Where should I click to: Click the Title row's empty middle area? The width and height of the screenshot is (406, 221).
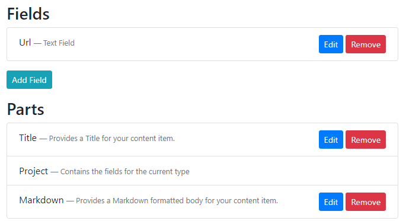click(x=246, y=140)
